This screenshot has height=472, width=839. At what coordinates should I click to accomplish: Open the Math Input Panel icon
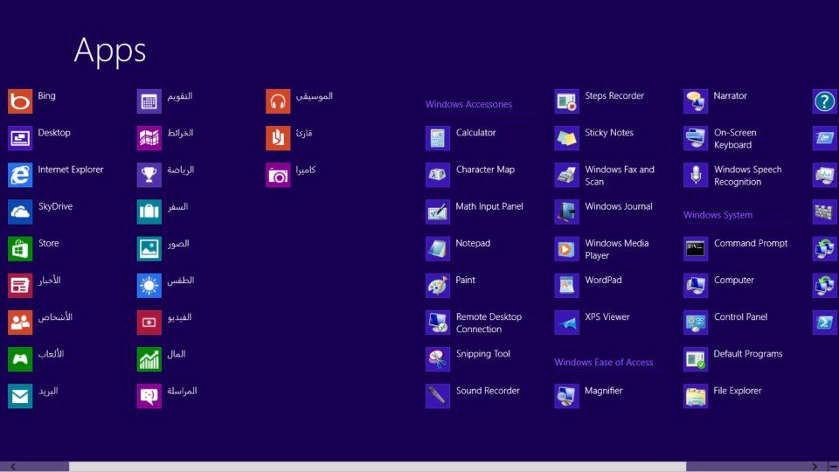click(438, 212)
